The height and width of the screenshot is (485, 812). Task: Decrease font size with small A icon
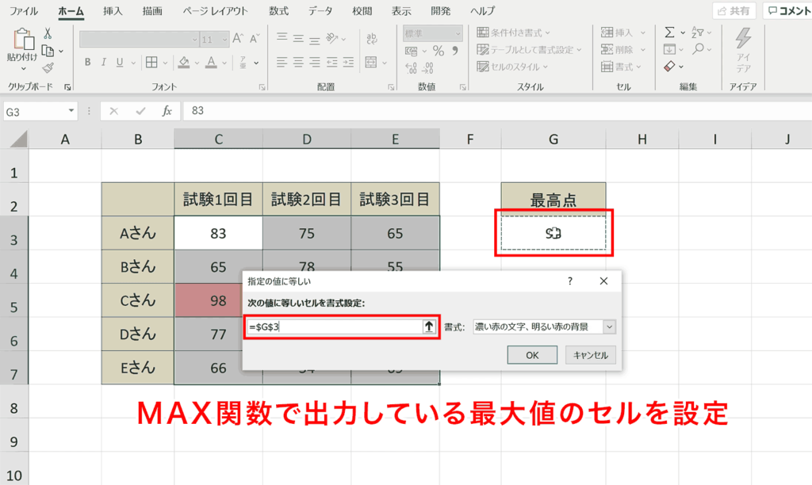click(x=255, y=39)
